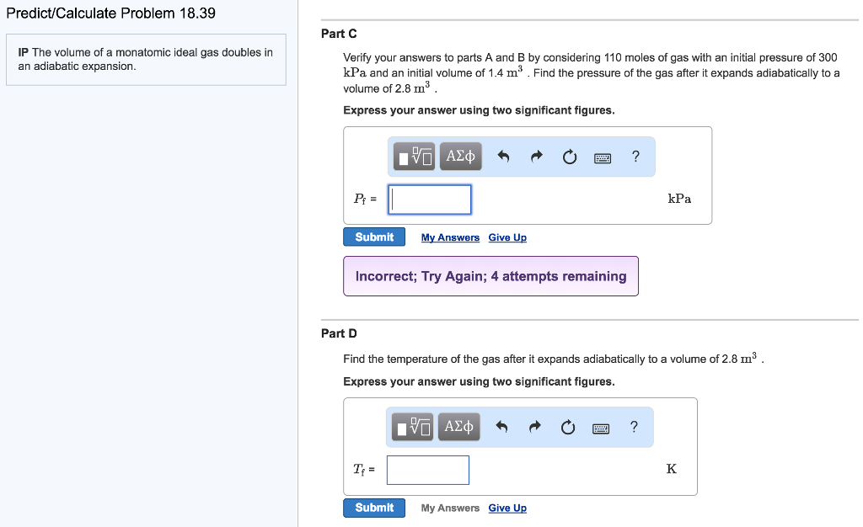Reset the Part D answer field
Viewport: 863px width, 527px height.
[567, 427]
